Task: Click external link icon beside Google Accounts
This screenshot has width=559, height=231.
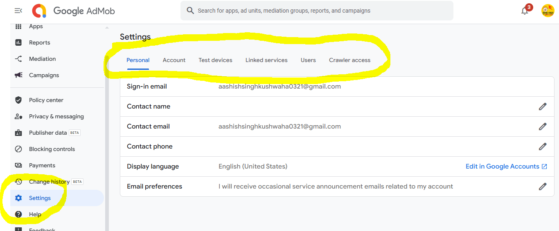Action: [544, 167]
